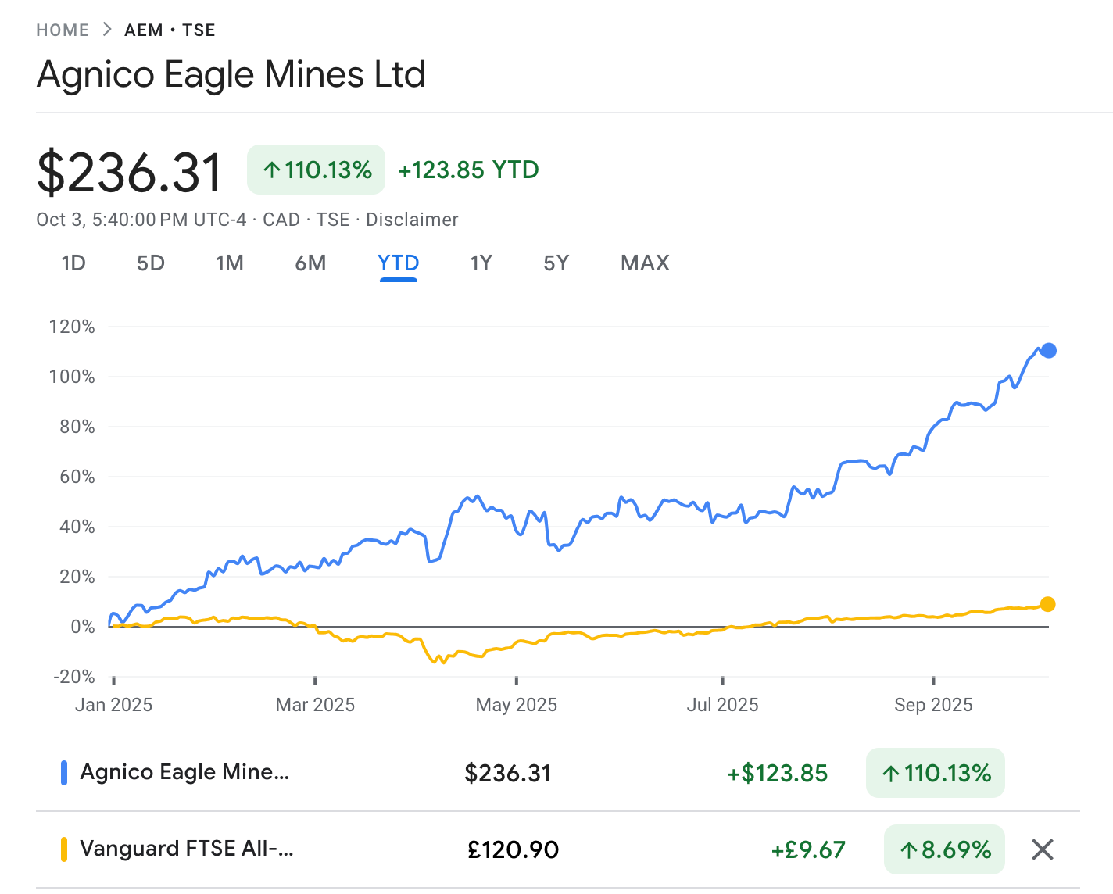Click the 80% y-axis label
Screen dimensions: 1113x894
click(77, 427)
